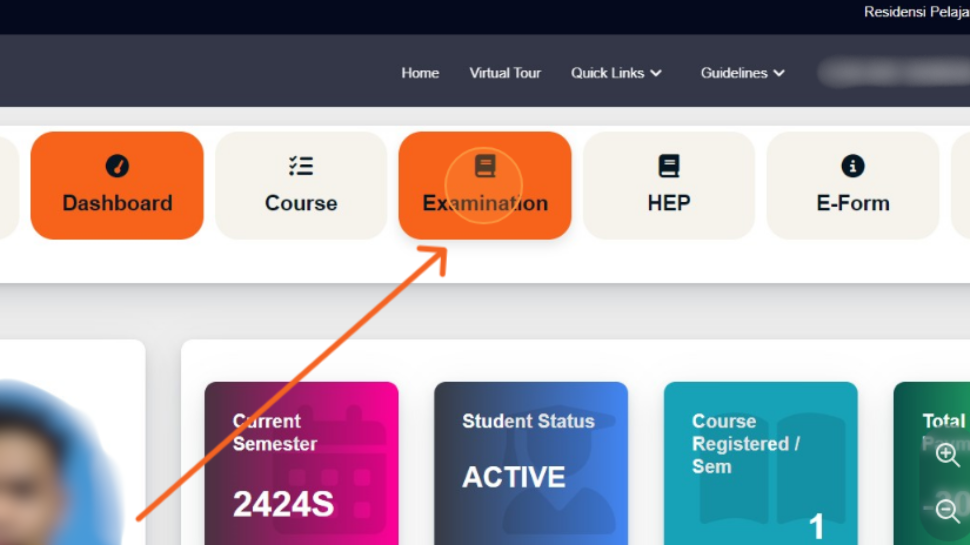Open the Virtual Tour link
This screenshot has width=970, height=545.
click(x=505, y=73)
